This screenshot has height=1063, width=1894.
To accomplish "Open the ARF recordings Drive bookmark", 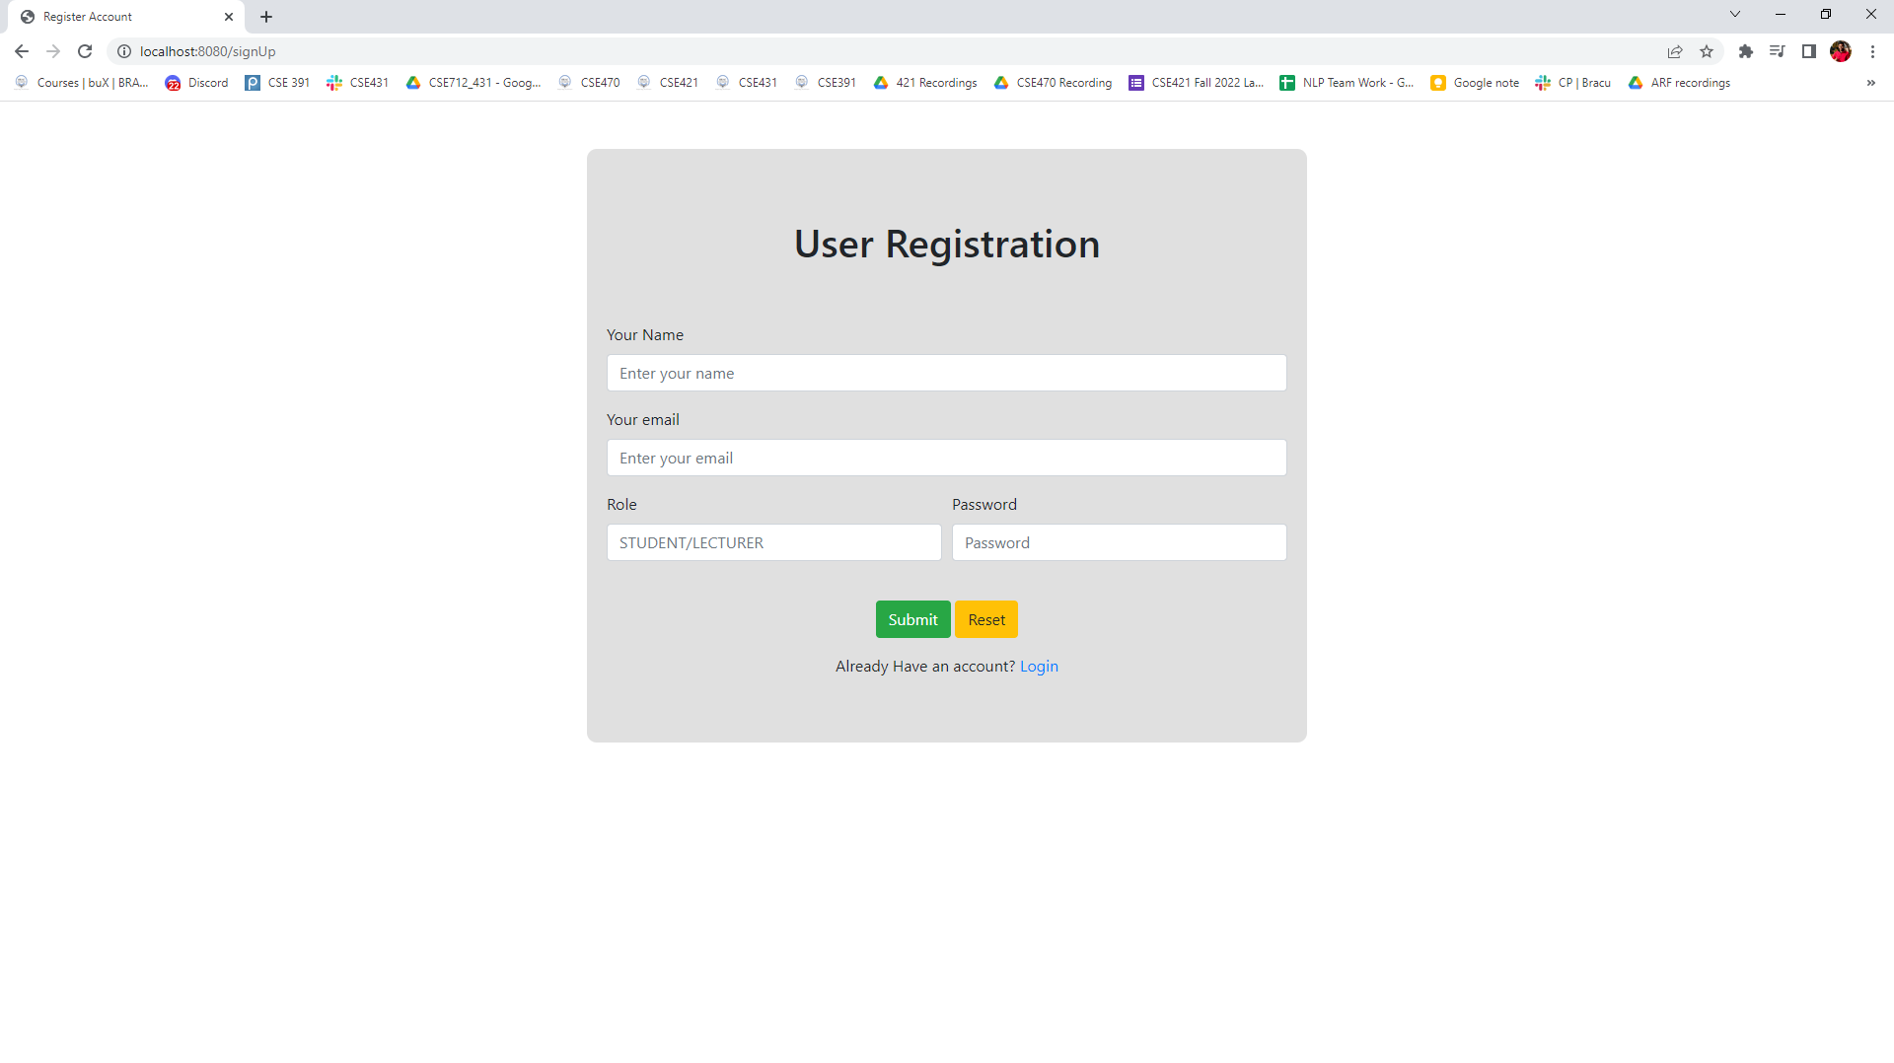I will (x=1679, y=83).
